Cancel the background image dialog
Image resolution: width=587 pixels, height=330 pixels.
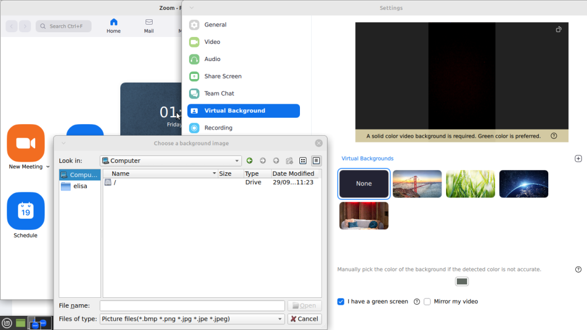(x=304, y=319)
